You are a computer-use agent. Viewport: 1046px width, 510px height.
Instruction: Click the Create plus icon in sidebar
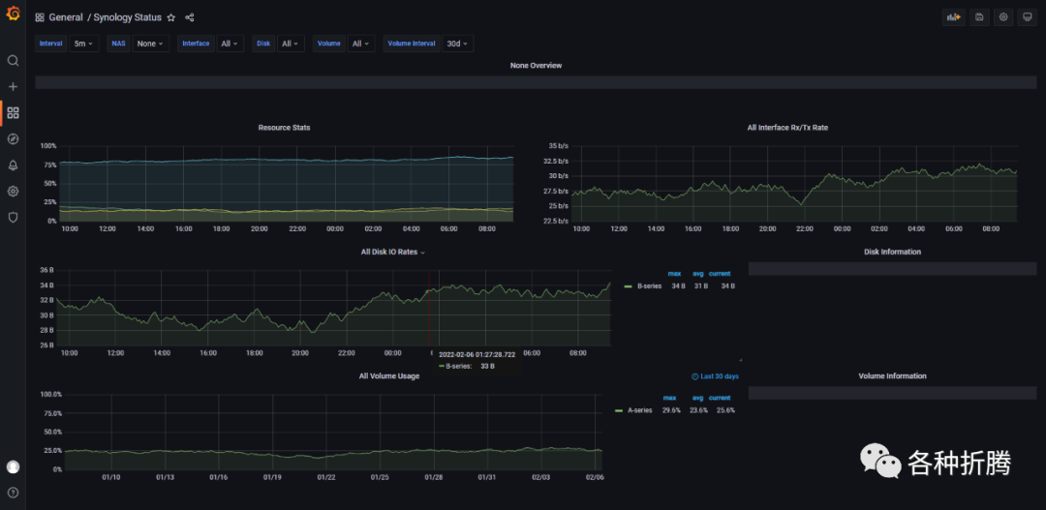click(x=13, y=87)
